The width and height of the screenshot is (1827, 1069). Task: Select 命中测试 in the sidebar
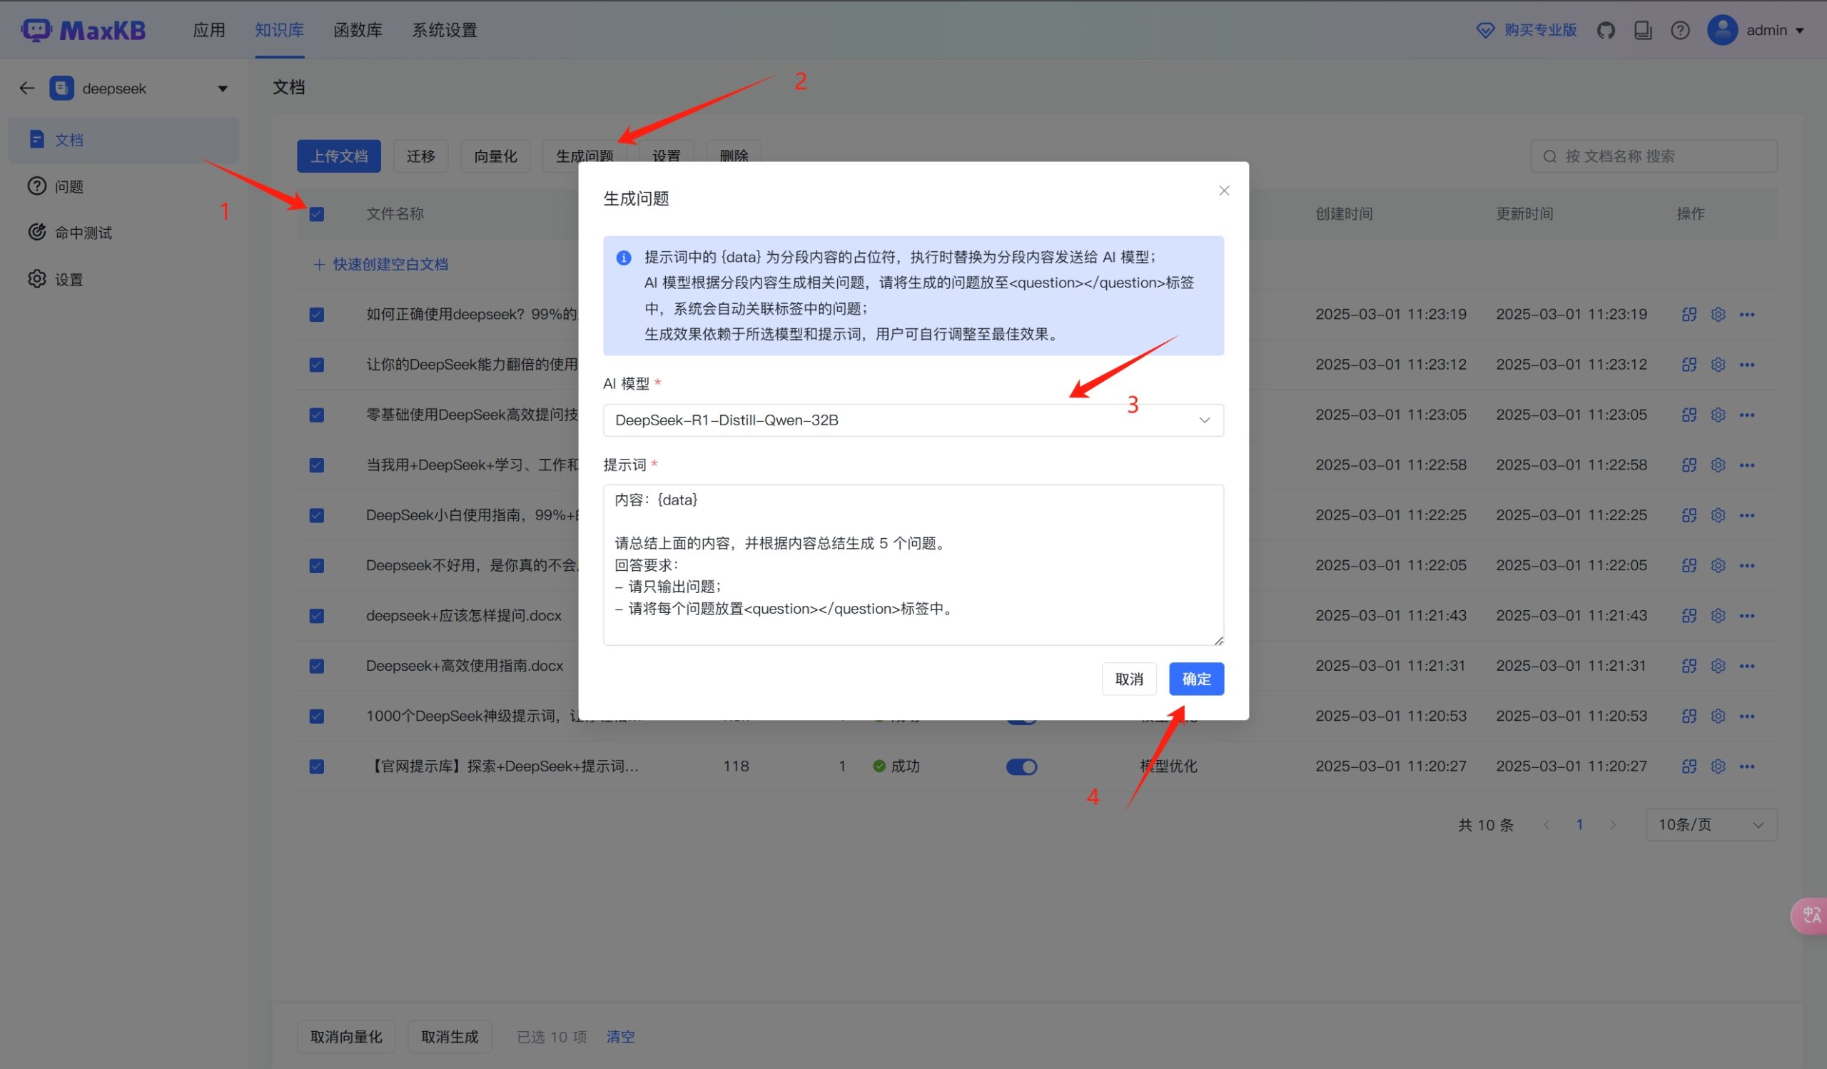(x=123, y=233)
